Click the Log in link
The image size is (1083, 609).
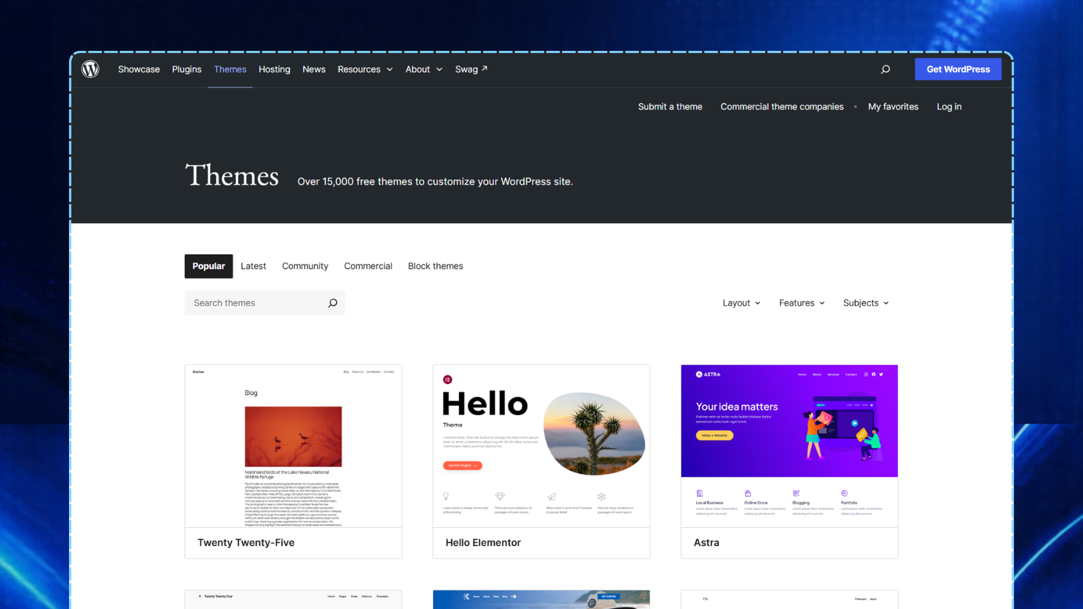(x=949, y=106)
